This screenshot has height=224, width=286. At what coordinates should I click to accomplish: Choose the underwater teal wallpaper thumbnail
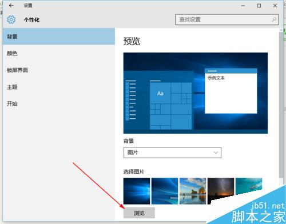(x=249, y=186)
